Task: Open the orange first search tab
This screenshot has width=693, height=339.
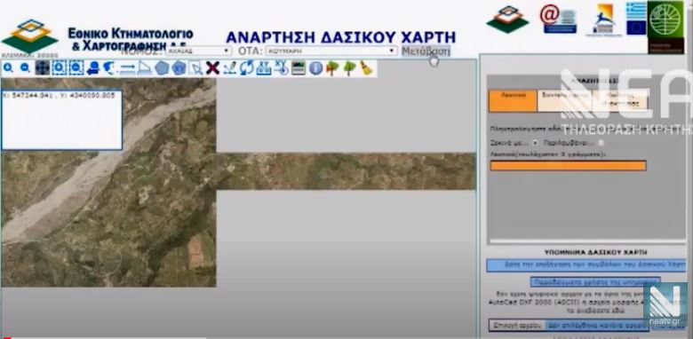Action: coord(513,101)
